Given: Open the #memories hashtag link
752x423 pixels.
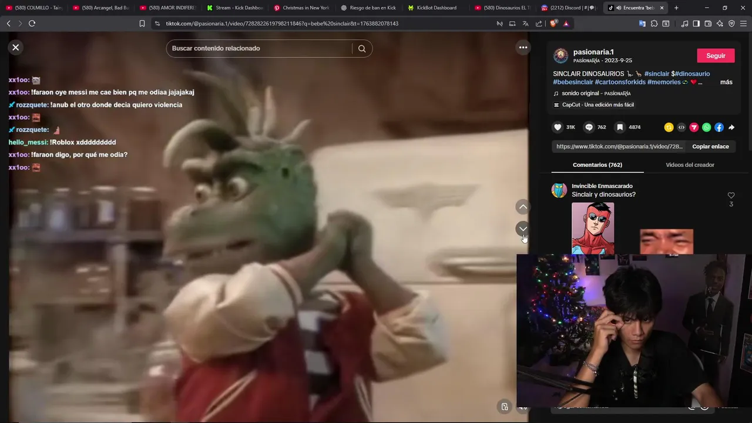Looking at the screenshot, I should click(x=664, y=82).
